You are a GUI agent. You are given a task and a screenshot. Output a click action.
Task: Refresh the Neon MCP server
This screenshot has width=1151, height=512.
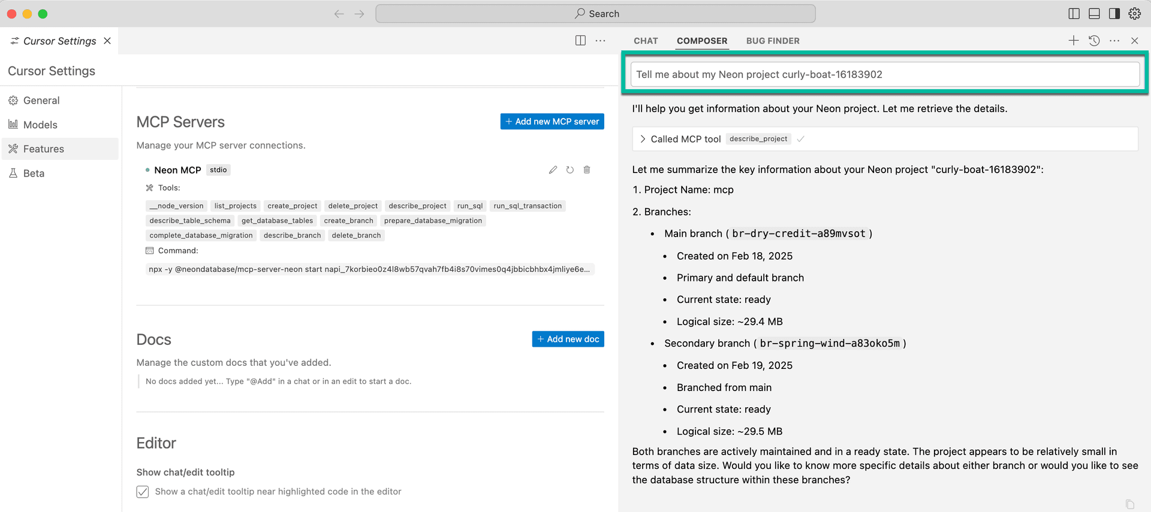[x=570, y=170]
